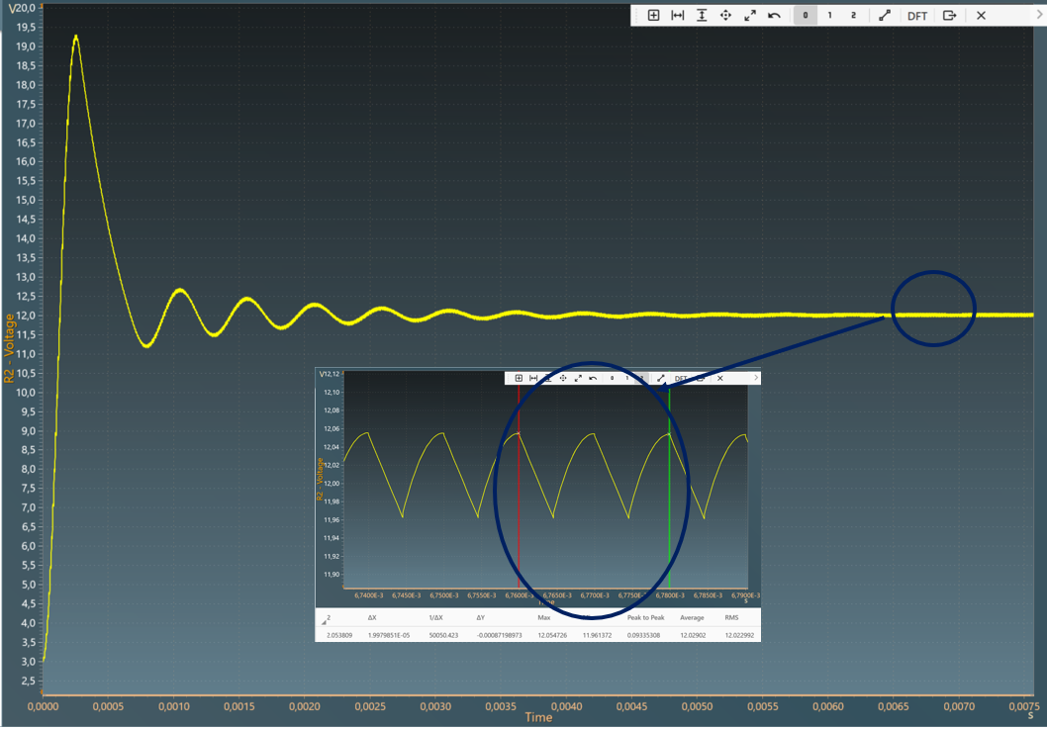
Task: Undo last zoom in main toolbar
Action: pos(774,16)
